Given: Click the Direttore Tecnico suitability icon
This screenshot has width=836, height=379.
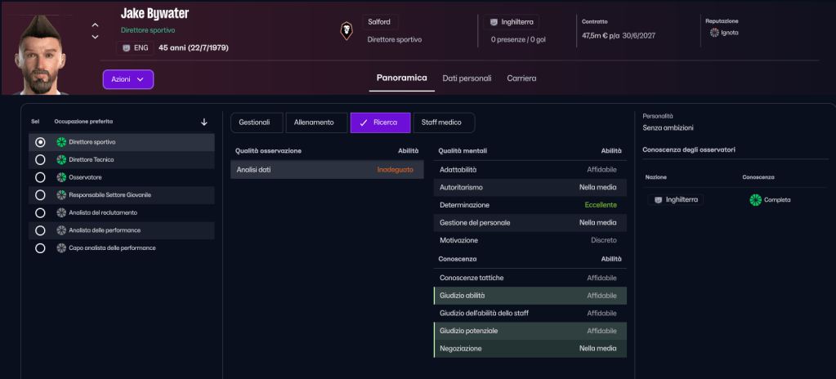Looking at the screenshot, I should pyautogui.click(x=61, y=159).
